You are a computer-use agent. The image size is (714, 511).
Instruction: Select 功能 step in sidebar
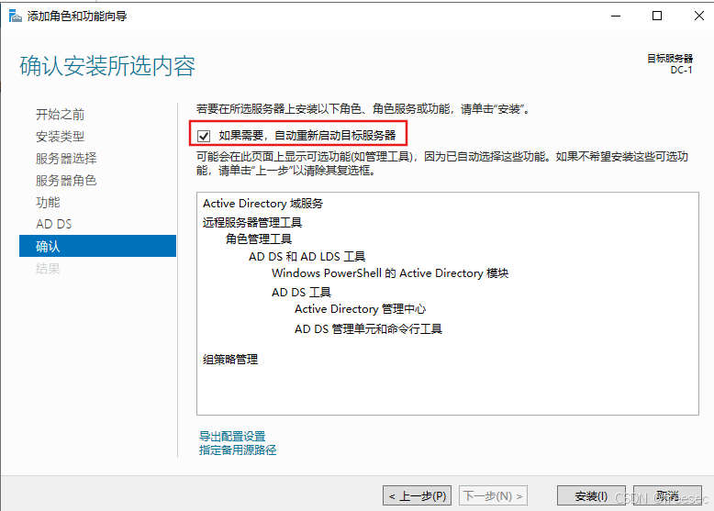(48, 202)
